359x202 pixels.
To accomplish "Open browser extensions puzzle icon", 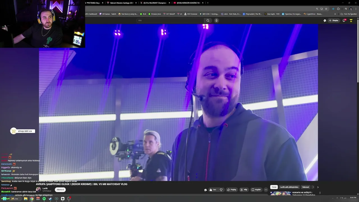I will click(x=338, y=9).
